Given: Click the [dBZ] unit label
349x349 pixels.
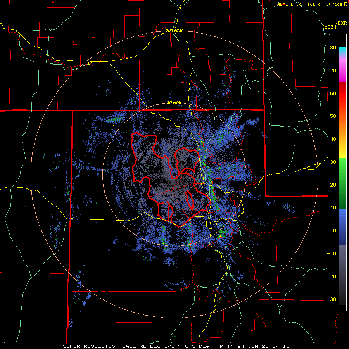Looking at the screenshot, I should (329, 27).
